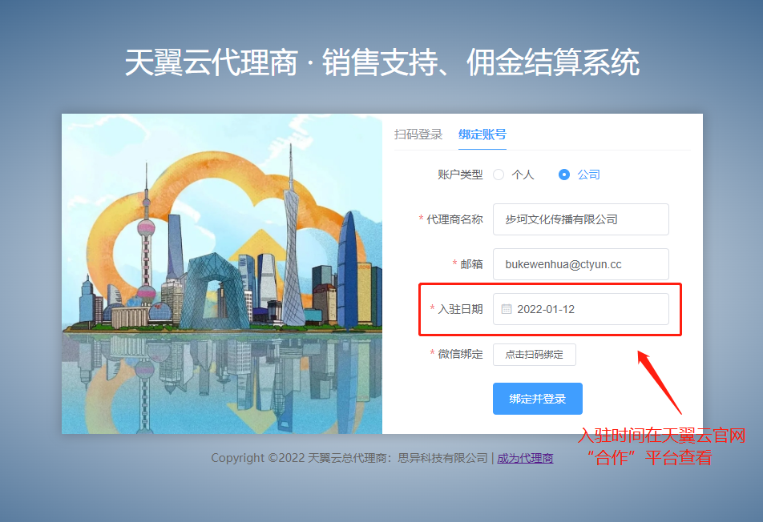Screen dimensions: 763x522
Task: Click the 微信绑定 field label
Action: point(460,354)
